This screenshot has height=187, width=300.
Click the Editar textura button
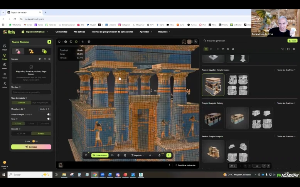(100, 155)
